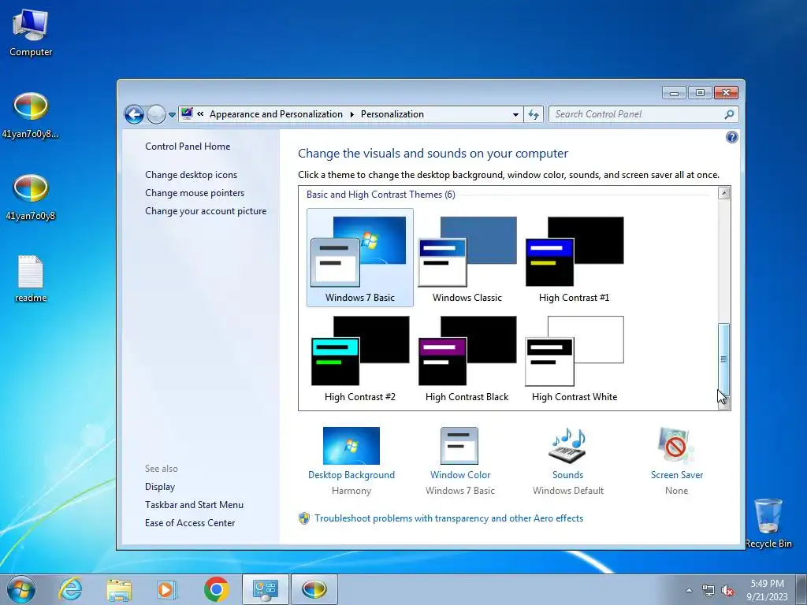Image resolution: width=807 pixels, height=605 pixels.
Task: Click the search magnifier icon
Action: [729, 114]
